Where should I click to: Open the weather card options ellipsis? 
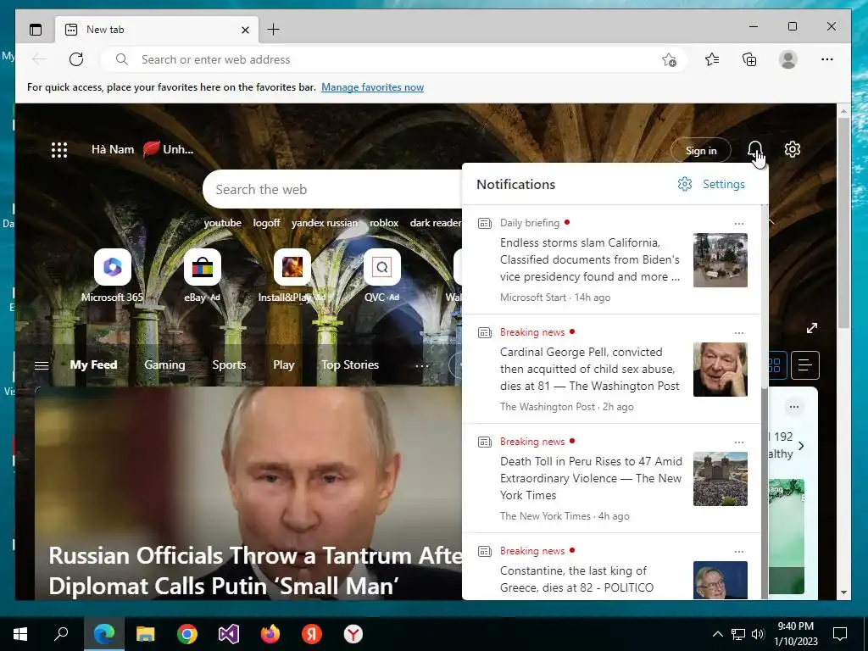793,407
